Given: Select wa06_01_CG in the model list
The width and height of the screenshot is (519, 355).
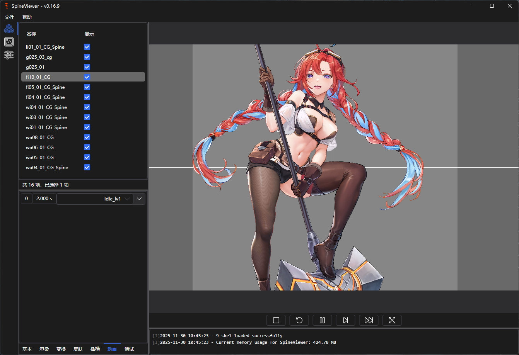Looking at the screenshot, I should pyautogui.click(x=83, y=147).
